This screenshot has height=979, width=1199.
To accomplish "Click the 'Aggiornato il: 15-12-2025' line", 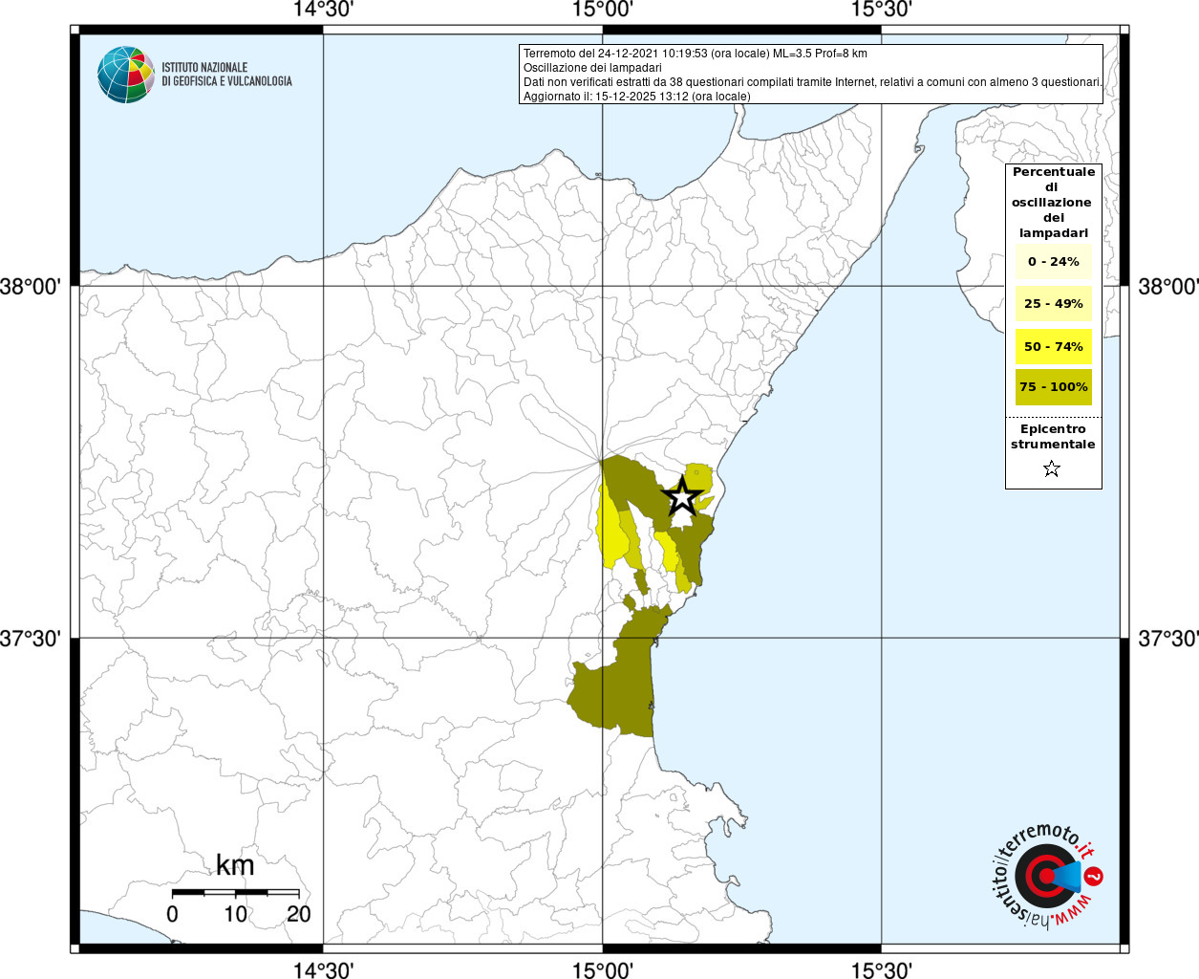I will (637, 97).
